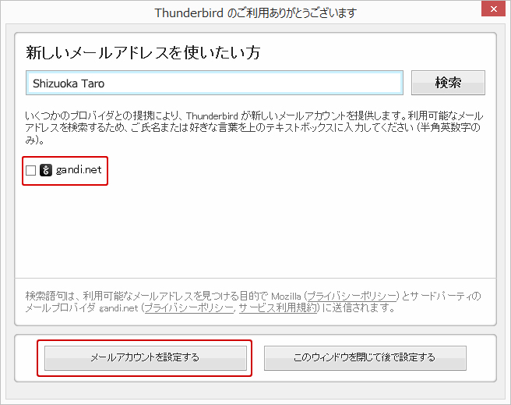Click このウィンドウを閉じて後で設定する button

(365, 357)
